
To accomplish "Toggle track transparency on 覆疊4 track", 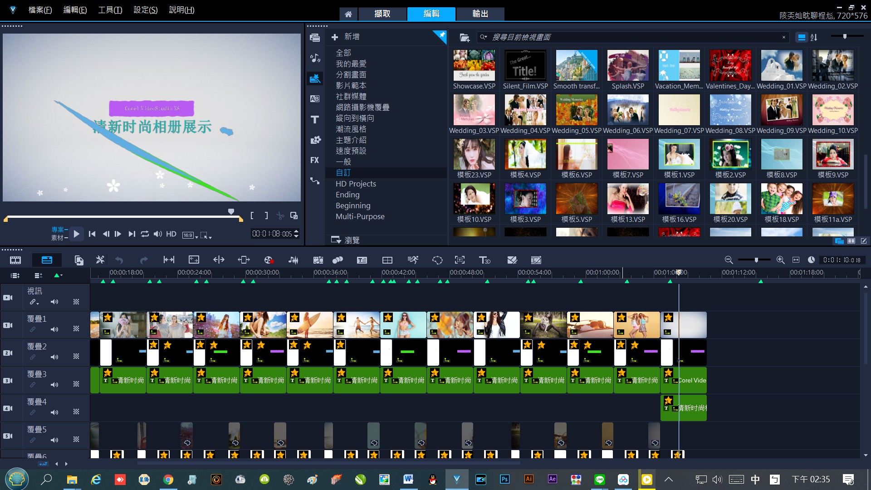I will point(76,412).
